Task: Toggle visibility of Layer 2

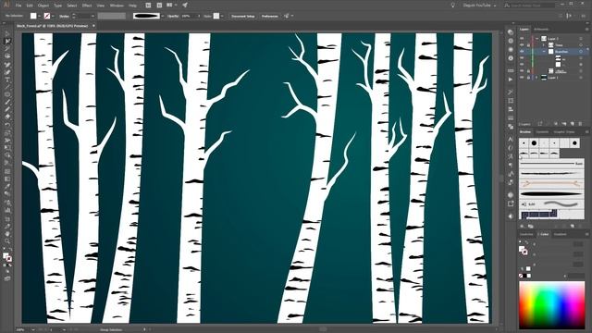Action: coord(522,39)
